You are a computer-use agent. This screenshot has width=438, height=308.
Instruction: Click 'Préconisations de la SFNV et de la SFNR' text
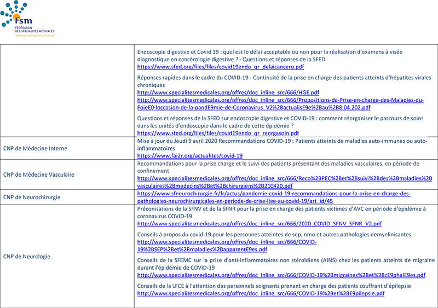coord(186,208)
